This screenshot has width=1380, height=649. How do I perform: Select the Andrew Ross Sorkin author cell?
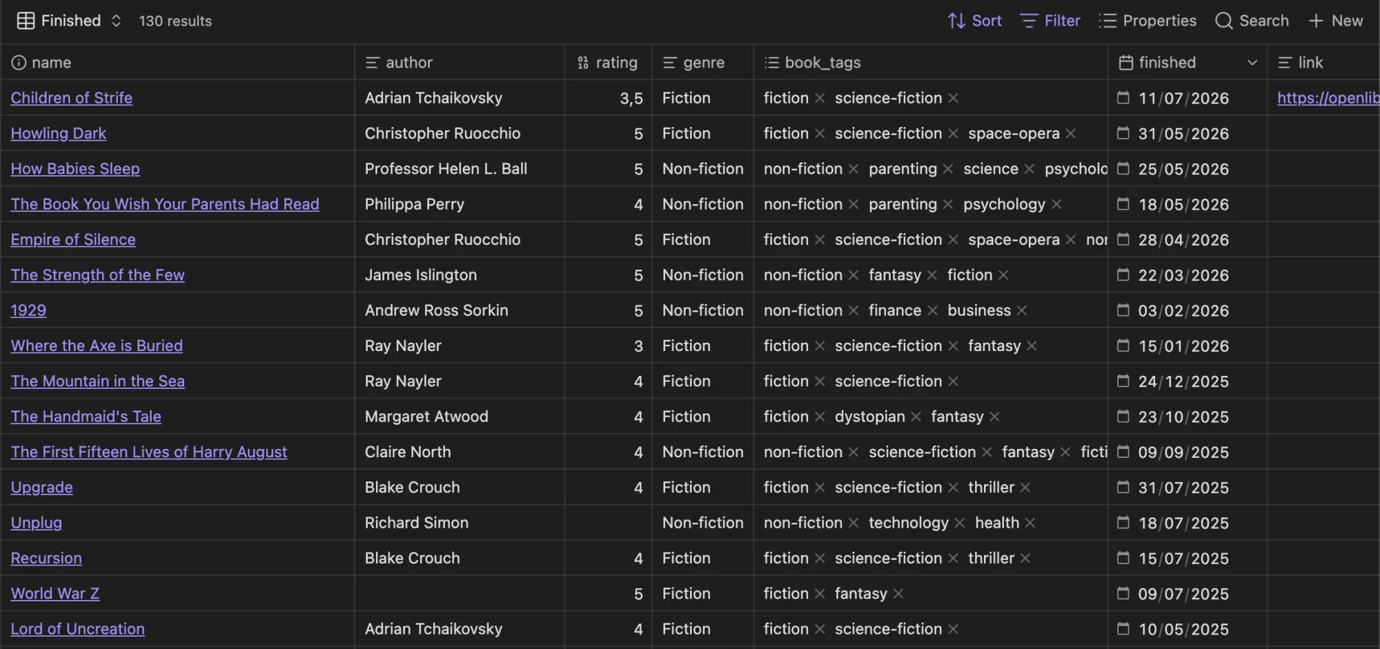pyautogui.click(x=460, y=310)
